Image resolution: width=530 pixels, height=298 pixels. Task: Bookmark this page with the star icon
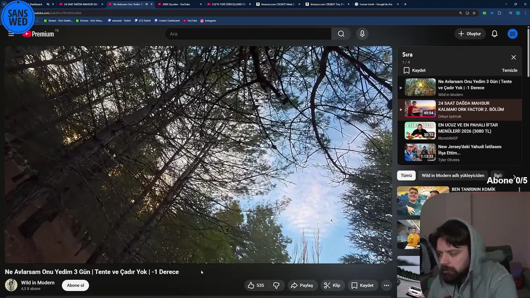pos(474,13)
